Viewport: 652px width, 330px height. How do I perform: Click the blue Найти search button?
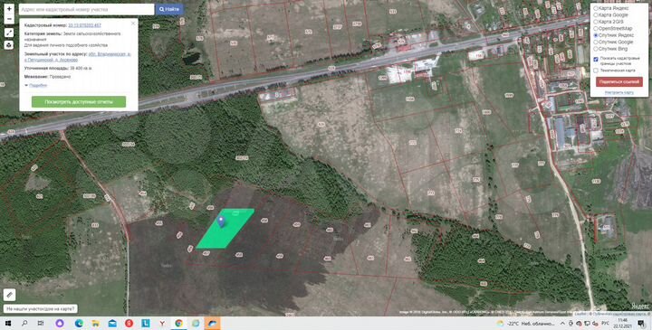coord(169,9)
